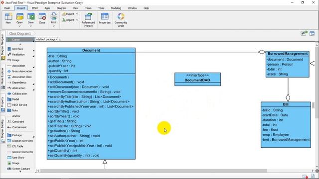Expand the Open button dropdown arrow
The height and width of the screenshot is (179, 319).
(20, 26)
